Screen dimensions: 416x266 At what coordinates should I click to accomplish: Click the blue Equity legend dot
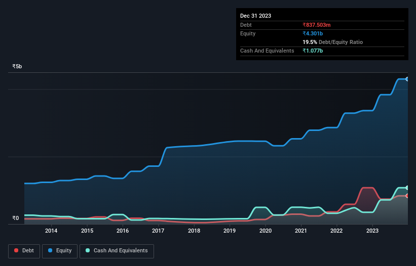[50, 250]
